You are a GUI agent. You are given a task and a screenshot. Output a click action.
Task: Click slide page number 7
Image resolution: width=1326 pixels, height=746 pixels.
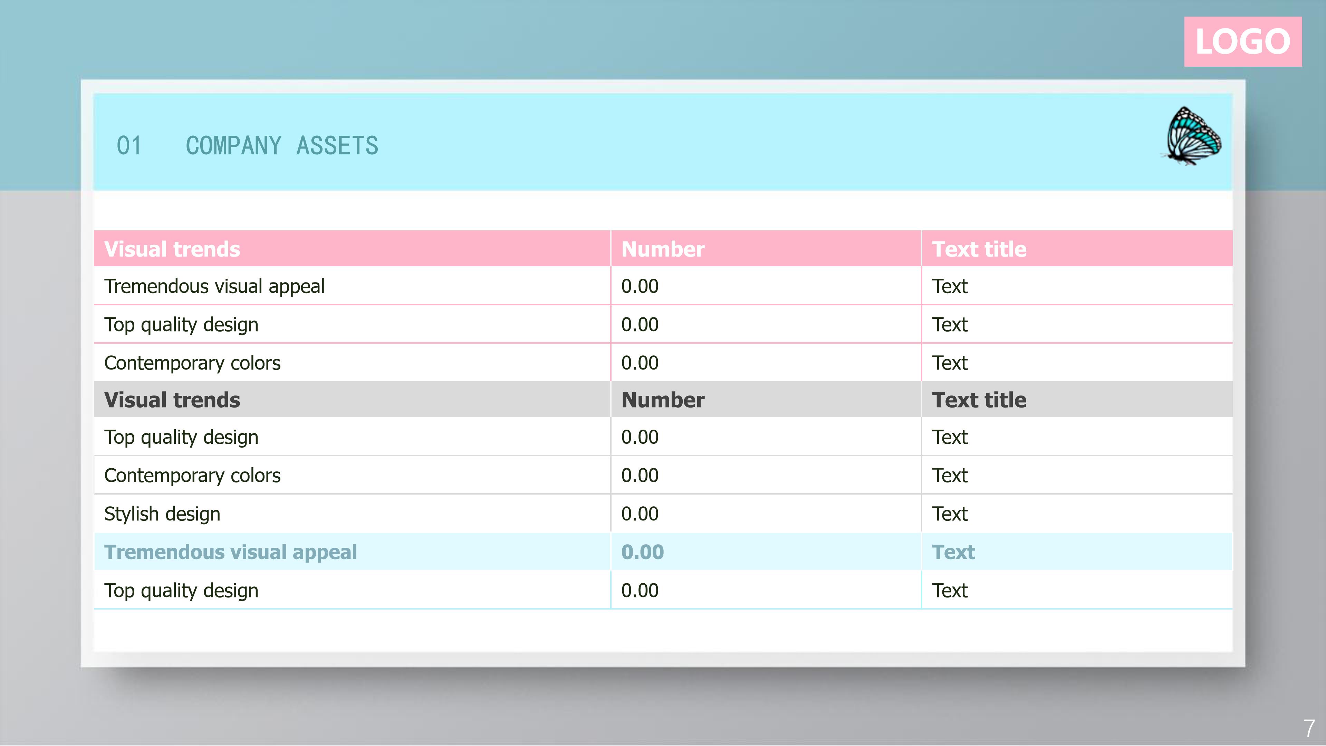point(1309,728)
